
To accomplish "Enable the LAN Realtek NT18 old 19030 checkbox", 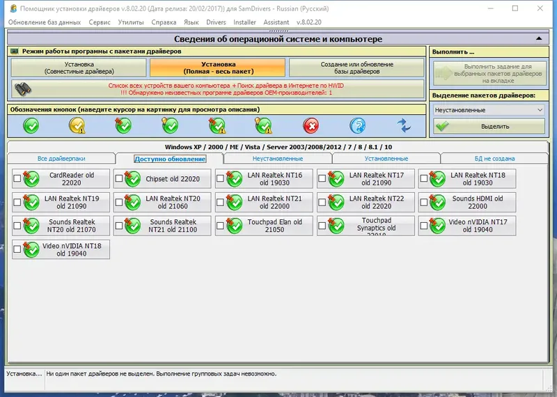I will click(423, 178).
